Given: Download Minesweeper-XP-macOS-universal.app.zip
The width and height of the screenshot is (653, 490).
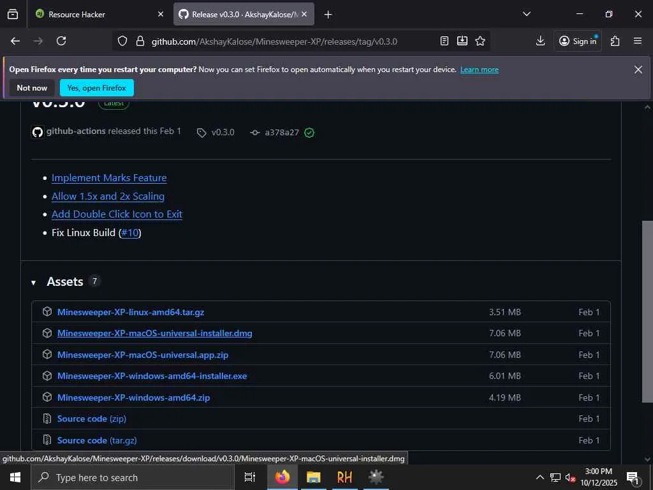Looking at the screenshot, I should click(x=143, y=355).
